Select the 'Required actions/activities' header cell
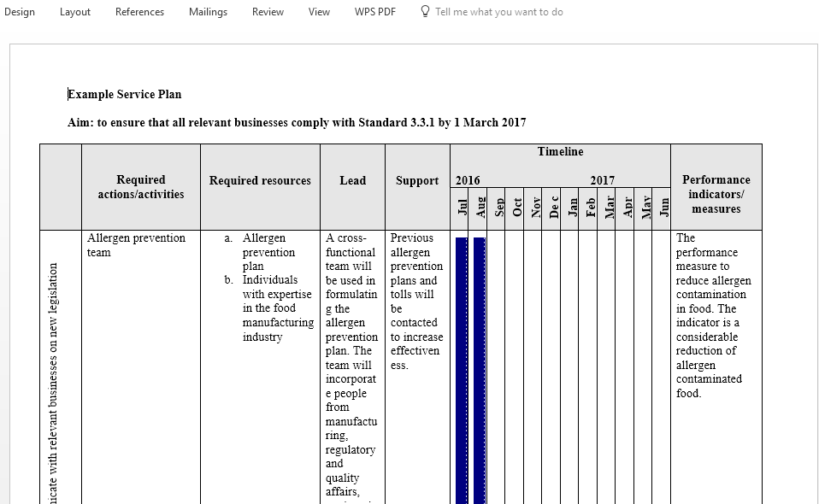Viewport: 819px width, 504px height. [141, 187]
